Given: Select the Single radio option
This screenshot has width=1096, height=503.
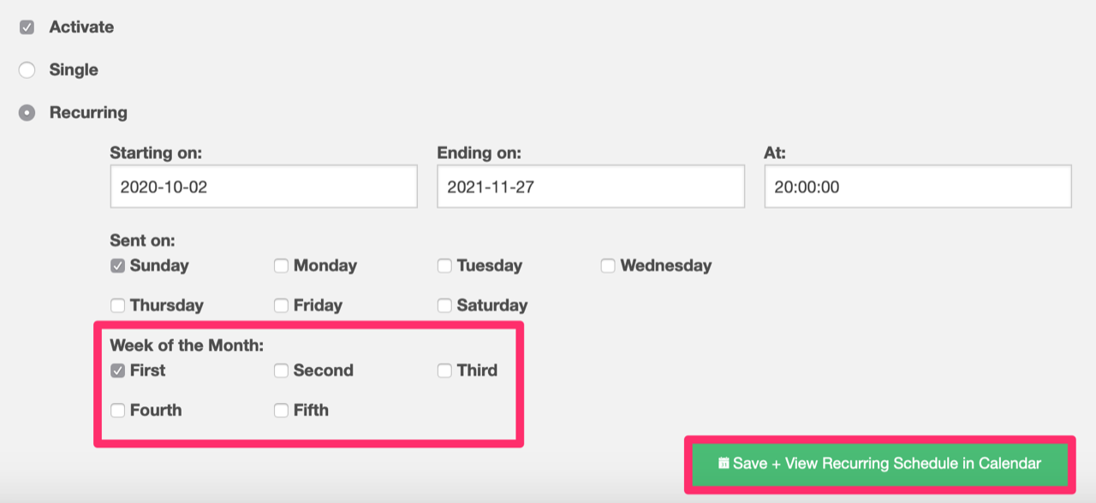Looking at the screenshot, I should pyautogui.click(x=27, y=70).
